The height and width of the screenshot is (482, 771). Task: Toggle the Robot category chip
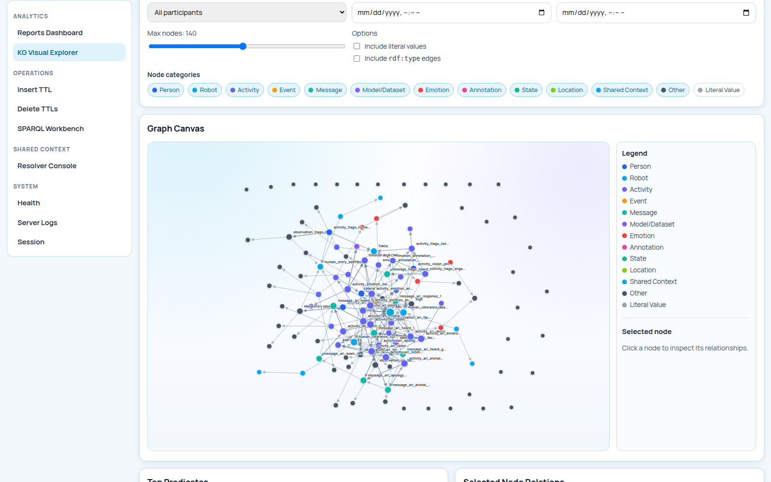coord(205,90)
